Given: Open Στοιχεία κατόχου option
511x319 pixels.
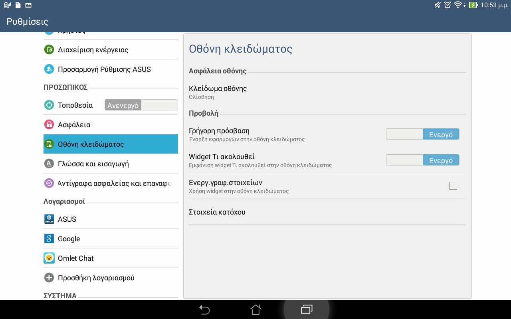Looking at the screenshot, I should click(327, 212).
